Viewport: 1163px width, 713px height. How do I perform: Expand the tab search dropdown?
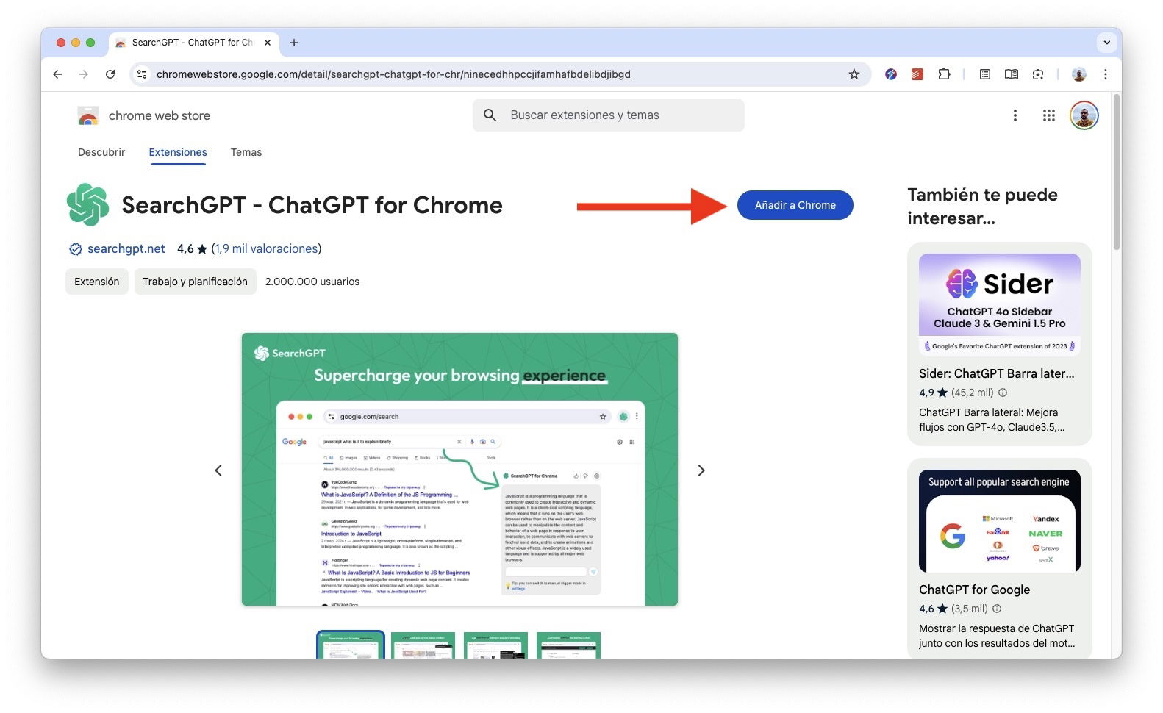coord(1106,43)
